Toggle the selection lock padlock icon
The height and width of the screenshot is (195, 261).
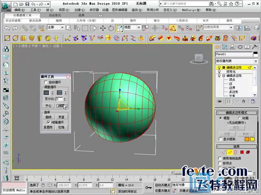(x=43, y=185)
